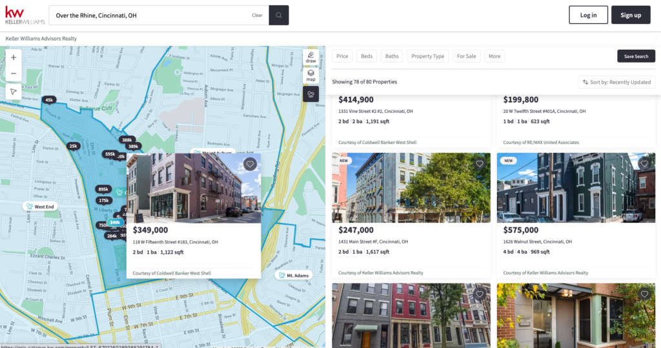Heart the 1626 Walnut Street listing

pyautogui.click(x=644, y=164)
